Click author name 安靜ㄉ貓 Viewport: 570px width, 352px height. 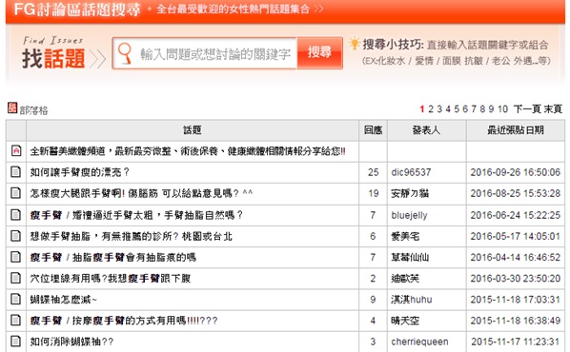click(x=410, y=193)
